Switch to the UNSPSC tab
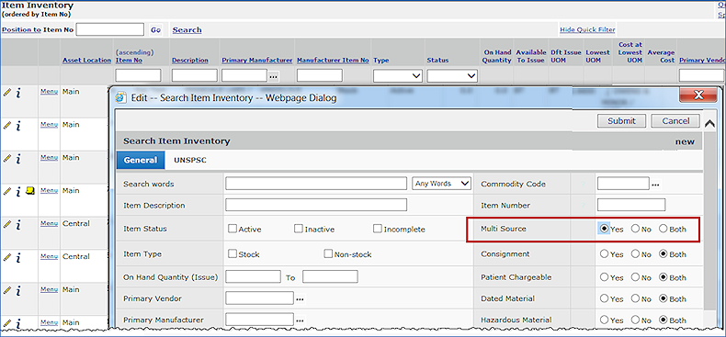 (x=190, y=160)
